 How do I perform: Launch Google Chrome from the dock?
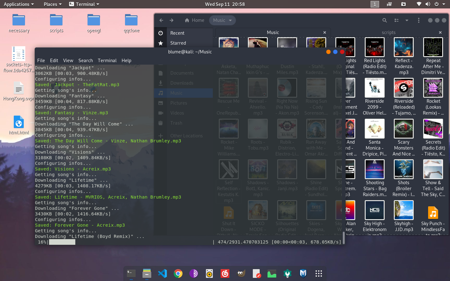click(x=178, y=274)
